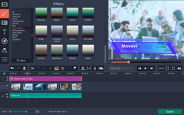Delete selected clip with trash icon
184x115 pixels.
[x=24, y=68]
